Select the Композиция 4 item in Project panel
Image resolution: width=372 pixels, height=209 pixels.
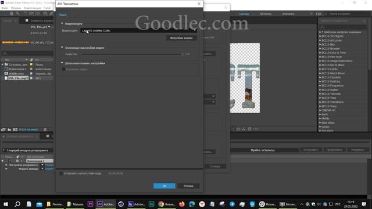click(x=17, y=69)
